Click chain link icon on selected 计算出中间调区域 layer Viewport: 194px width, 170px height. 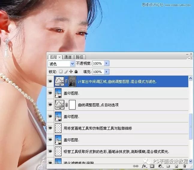pos(66,81)
